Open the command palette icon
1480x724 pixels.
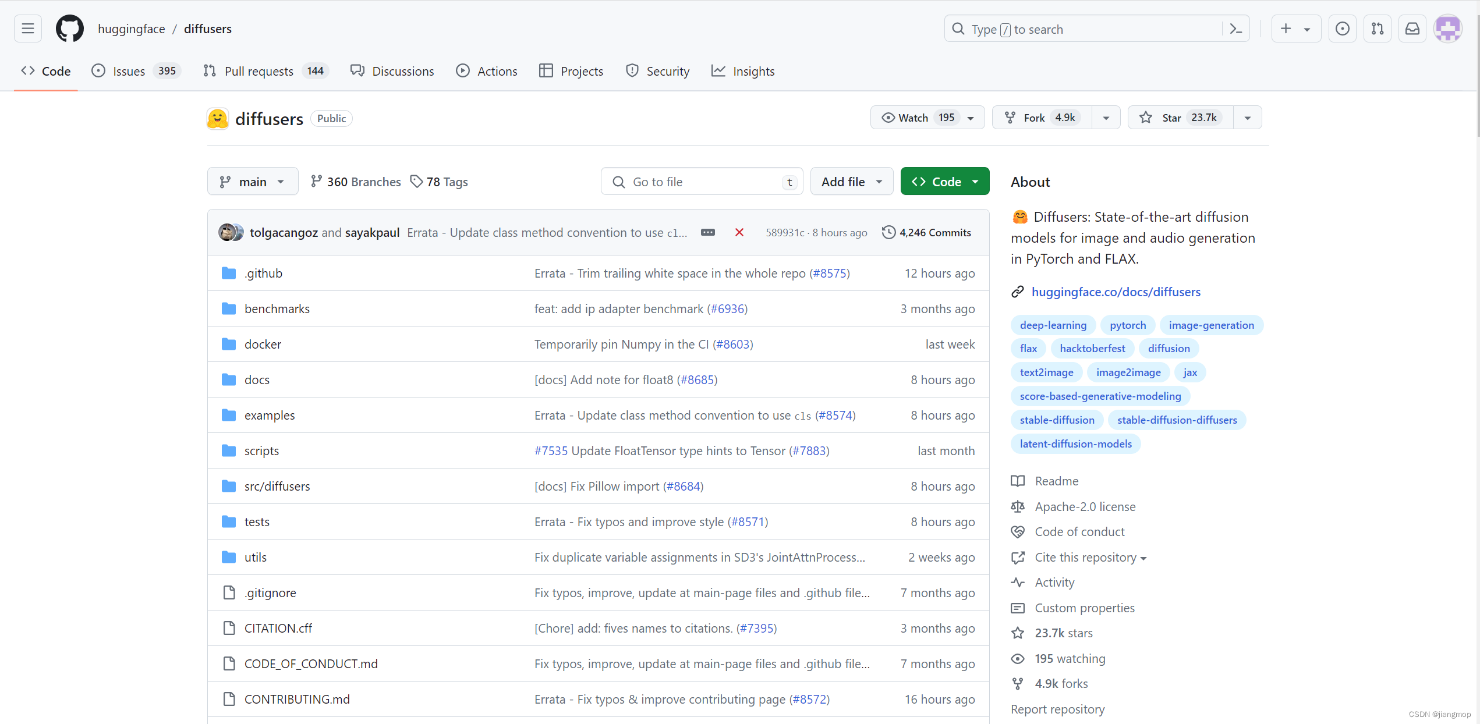point(1235,29)
